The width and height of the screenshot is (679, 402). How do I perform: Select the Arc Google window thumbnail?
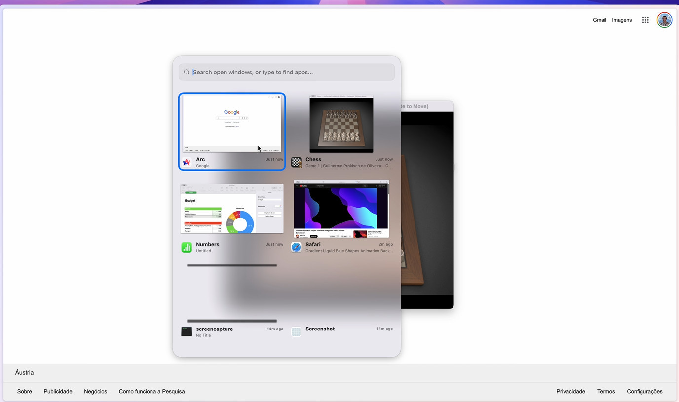[232, 124]
